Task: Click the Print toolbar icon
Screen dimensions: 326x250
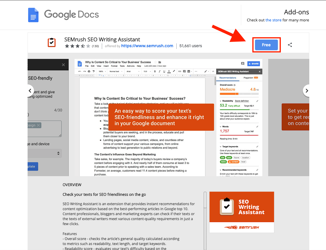Action: pos(89,72)
